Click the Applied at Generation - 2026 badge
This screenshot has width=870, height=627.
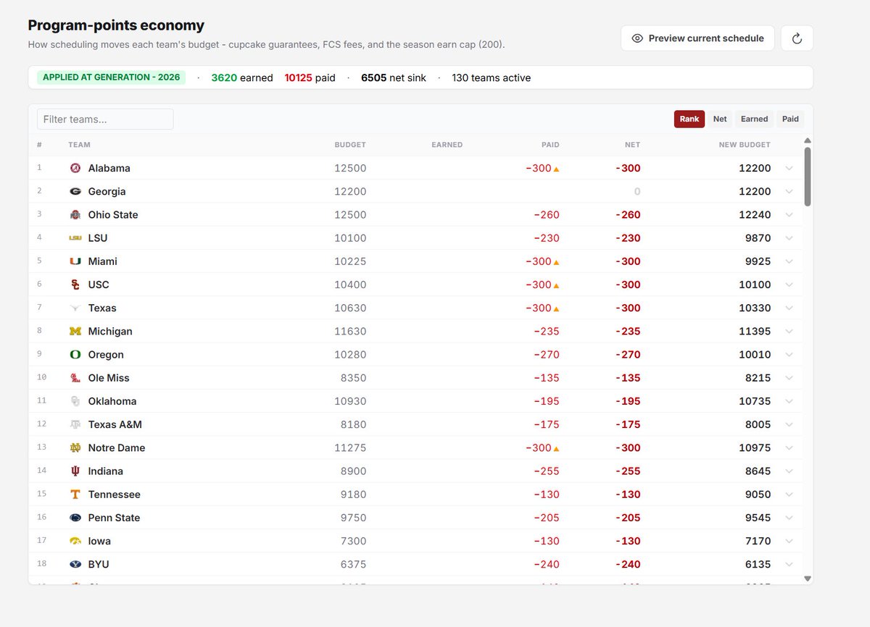(112, 77)
